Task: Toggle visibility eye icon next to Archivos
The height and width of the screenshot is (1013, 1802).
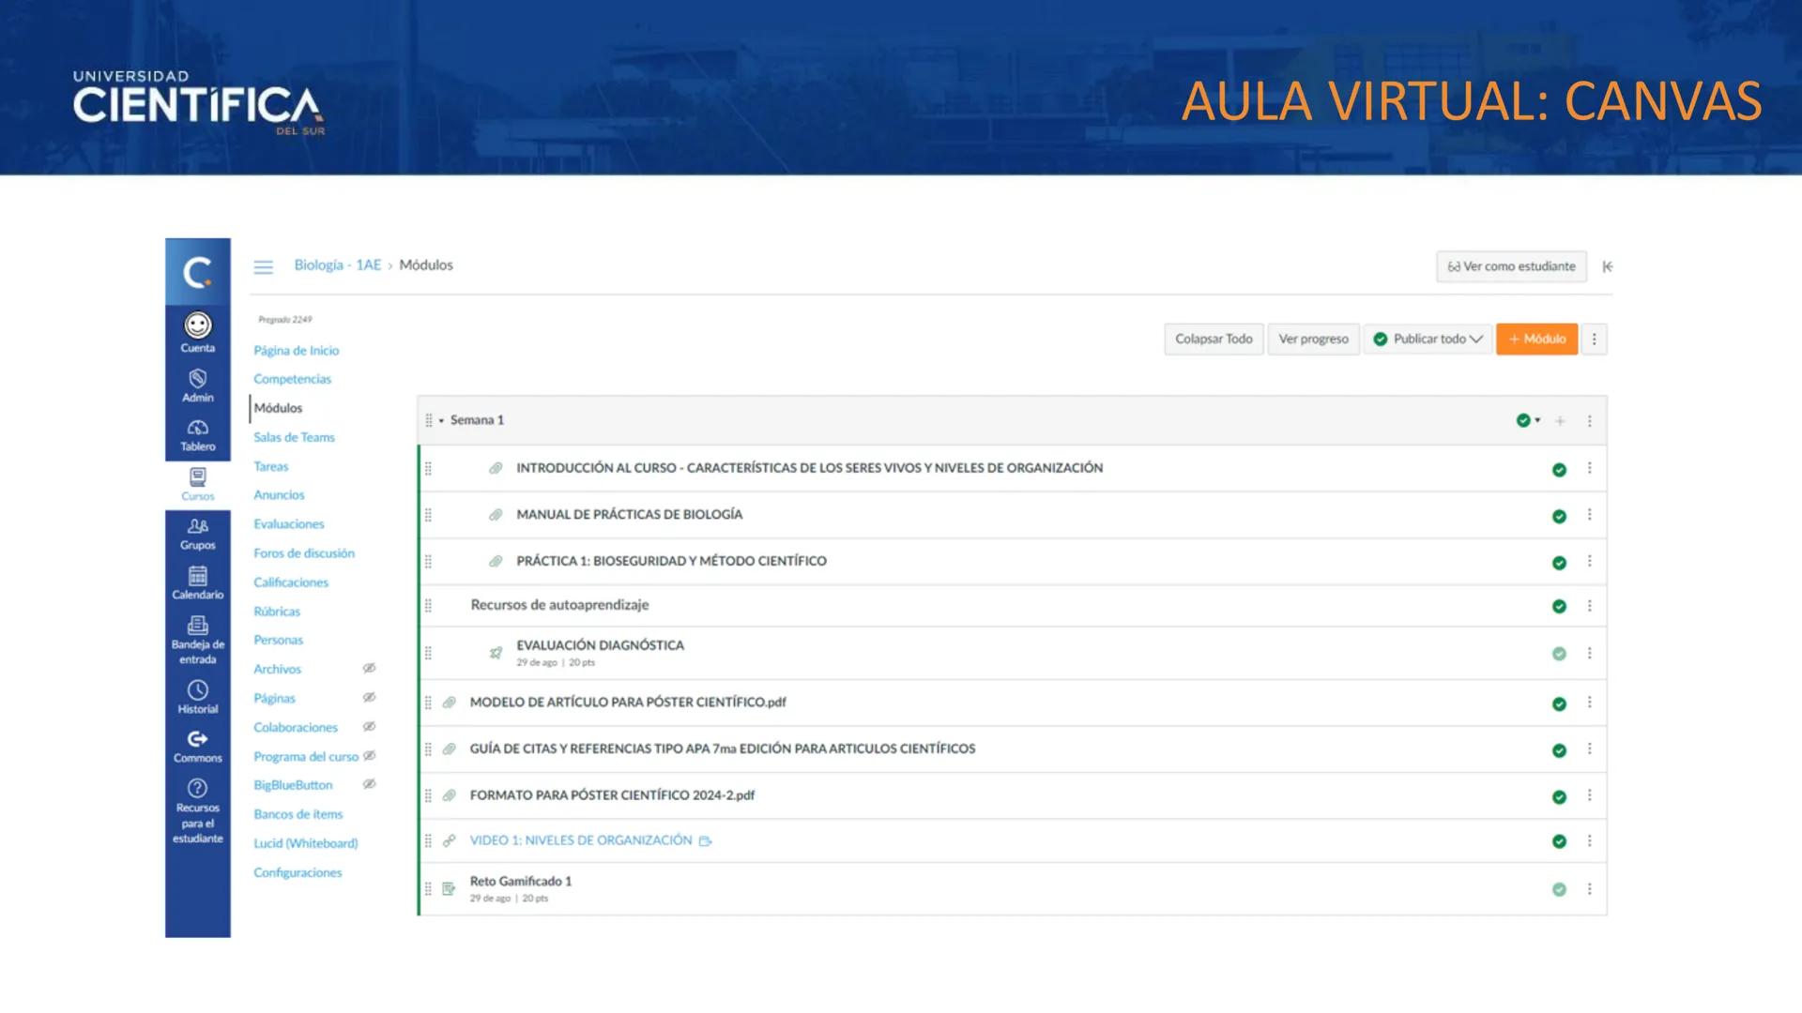Action: [369, 669]
